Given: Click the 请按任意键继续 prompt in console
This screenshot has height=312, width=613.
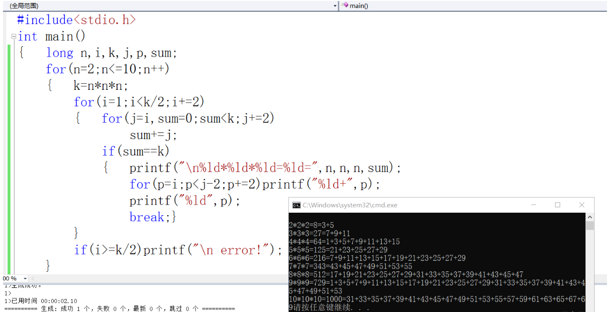Looking at the screenshot, I should (331, 307).
